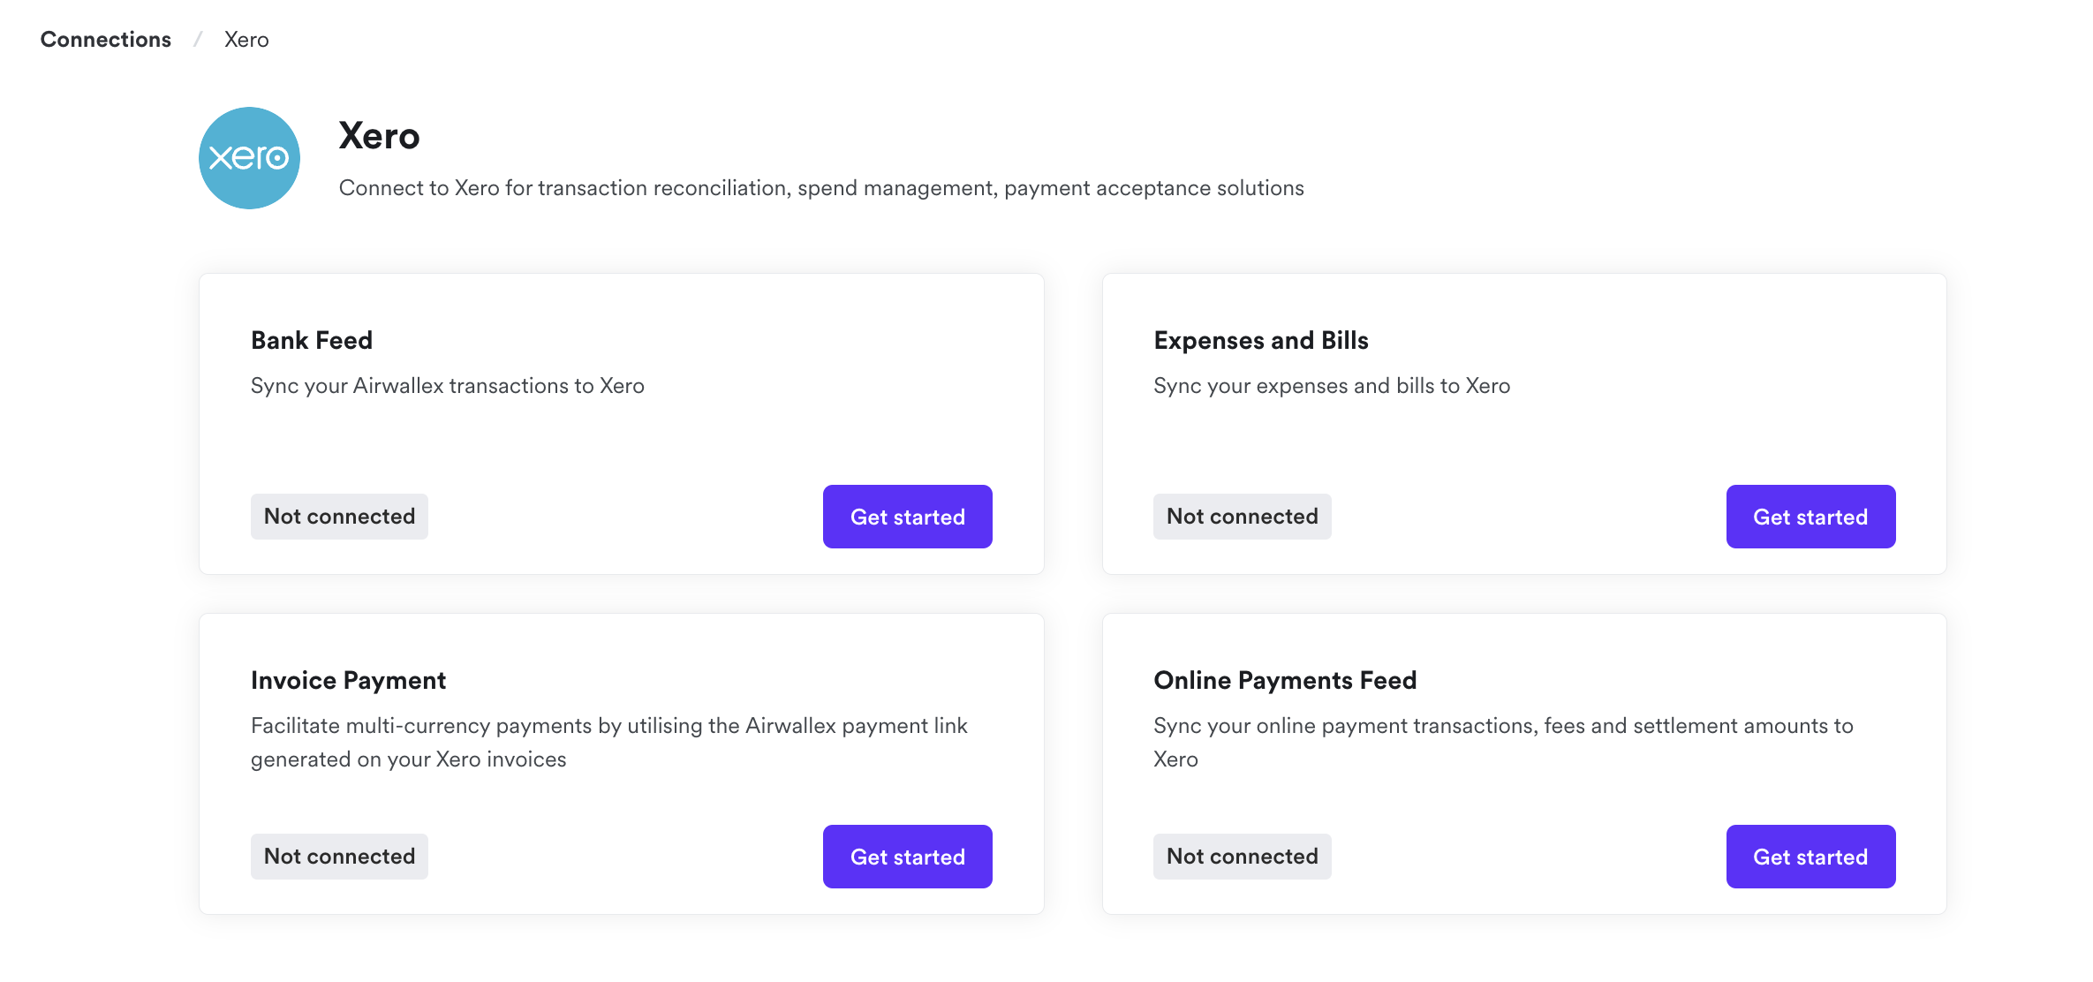Click 'Sync your expenses and bills' text
This screenshot has width=2093, height=982.
1331,386
